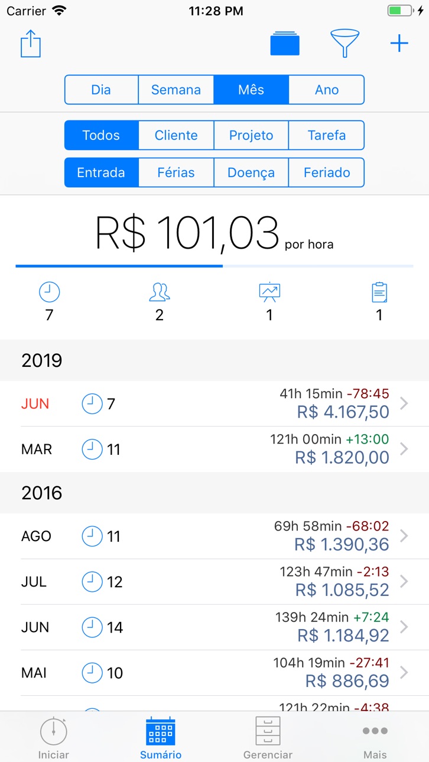Viewport: 429px width, 762px height.
Task: Tap the AGO month label
Action: coord(36,536)
